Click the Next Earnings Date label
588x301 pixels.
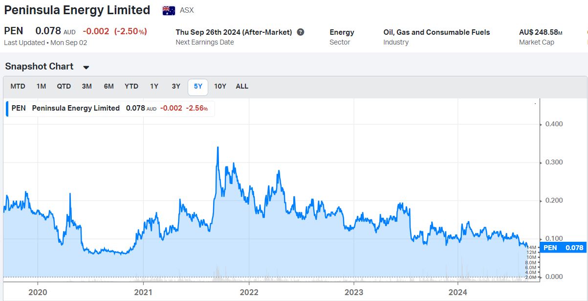[x=205, y=43]
